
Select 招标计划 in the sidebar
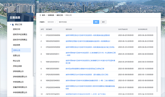pos(16,29)
